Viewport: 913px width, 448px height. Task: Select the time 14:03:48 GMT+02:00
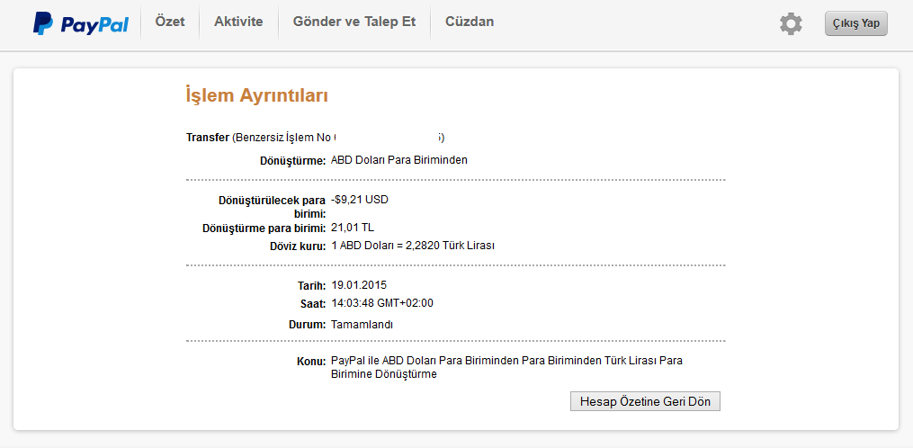pyautogui.click(x=382, y=303)
